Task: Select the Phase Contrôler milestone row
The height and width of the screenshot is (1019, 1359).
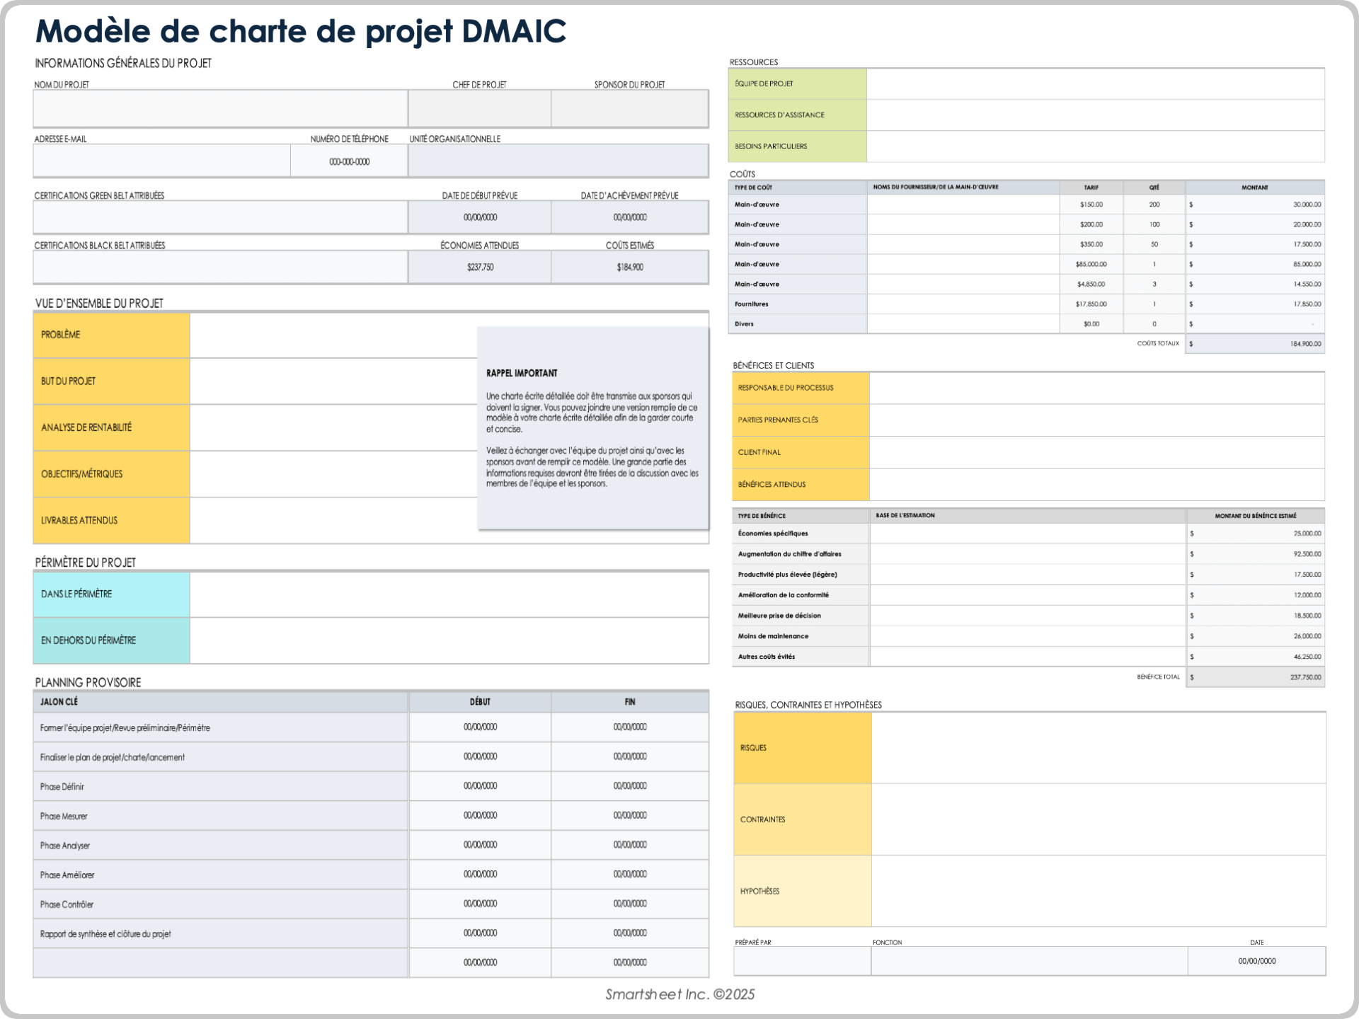Action: 371,904
